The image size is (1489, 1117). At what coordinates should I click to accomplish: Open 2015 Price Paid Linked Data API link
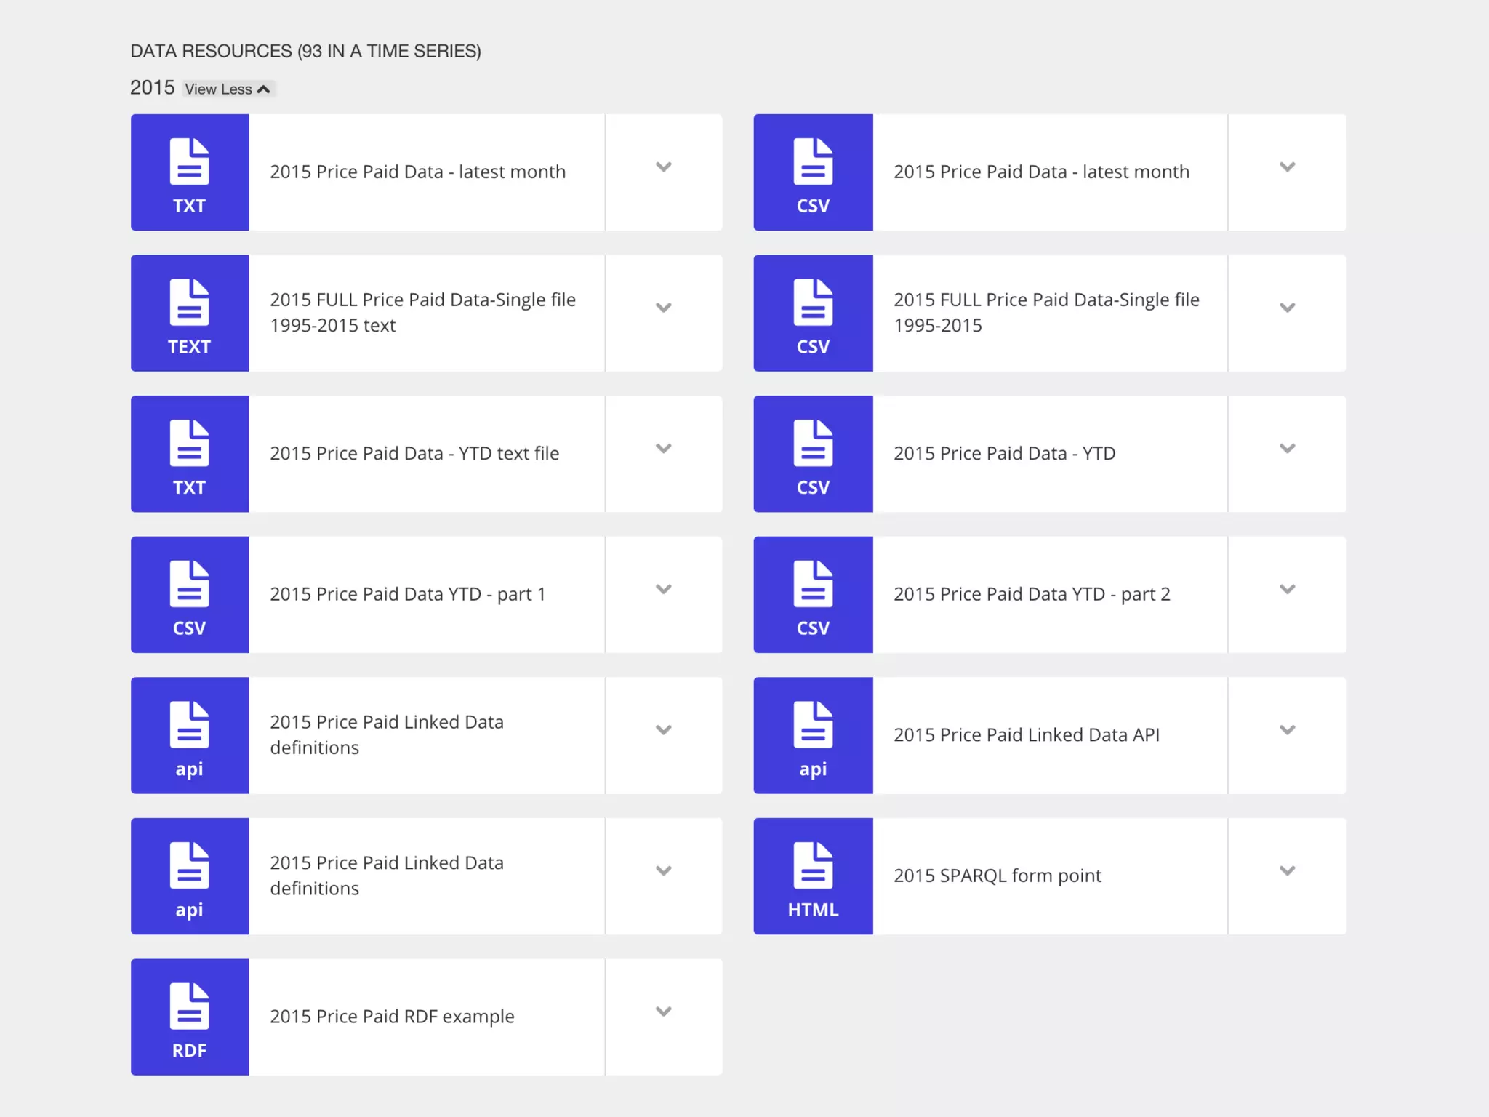point(1026,734)
